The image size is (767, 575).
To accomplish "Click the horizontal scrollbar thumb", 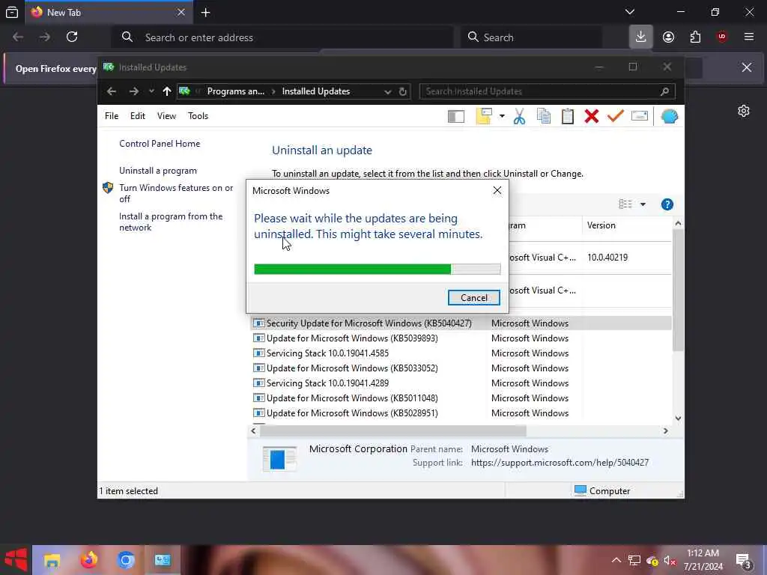I will click(x=392, y=431).
